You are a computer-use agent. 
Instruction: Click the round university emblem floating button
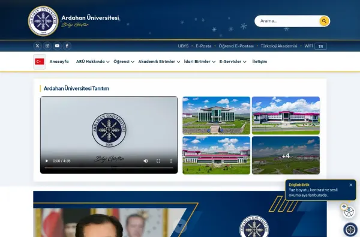[x=350, y=229]
